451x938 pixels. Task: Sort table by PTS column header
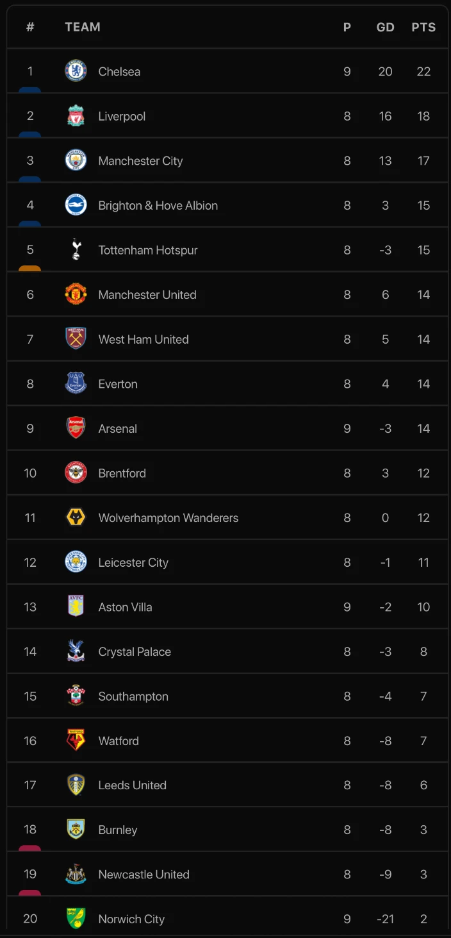coord(423,27)
